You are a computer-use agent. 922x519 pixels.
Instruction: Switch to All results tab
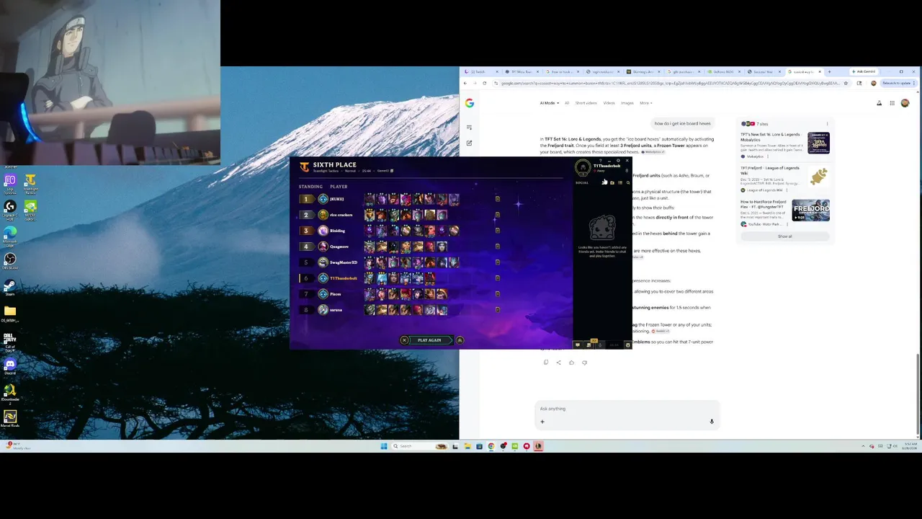coord(567,103)
